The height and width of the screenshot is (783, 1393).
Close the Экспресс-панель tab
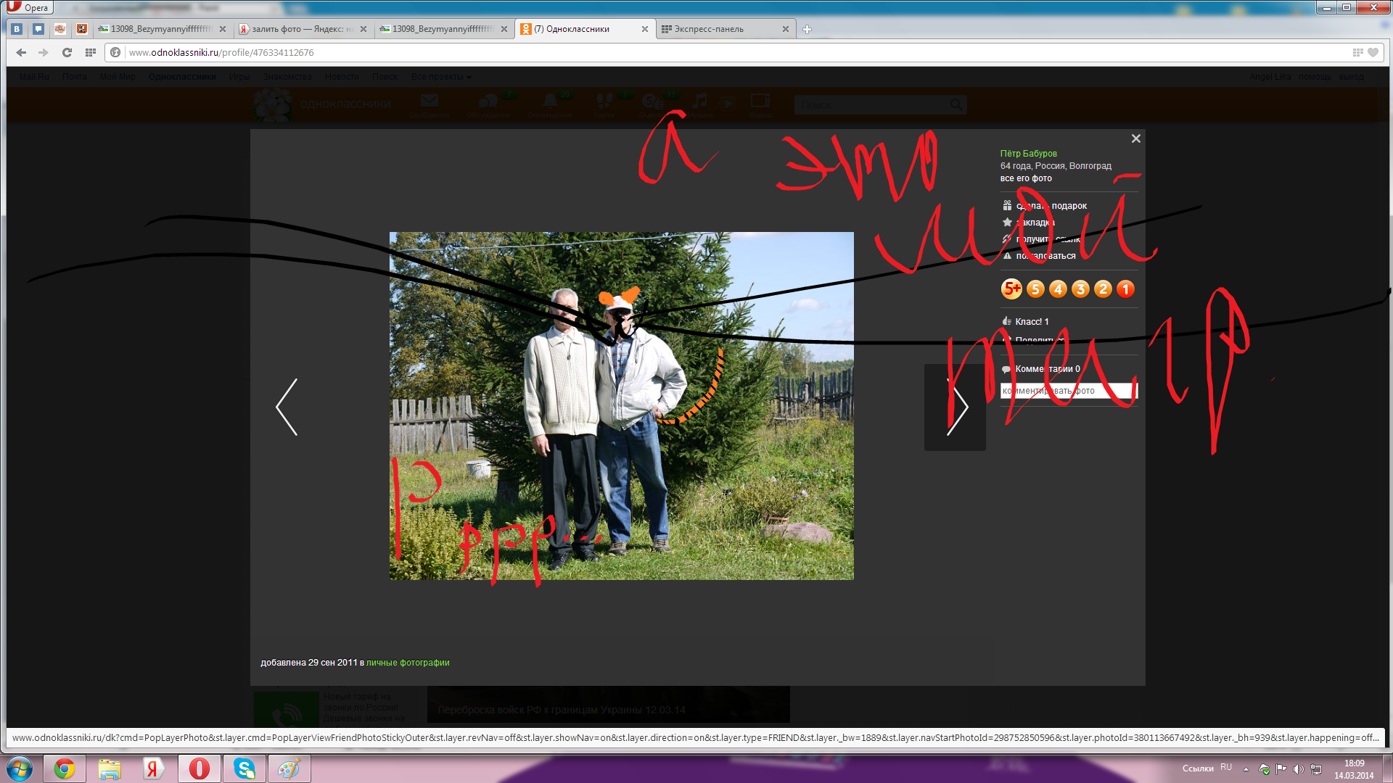(x=786, y=29)
